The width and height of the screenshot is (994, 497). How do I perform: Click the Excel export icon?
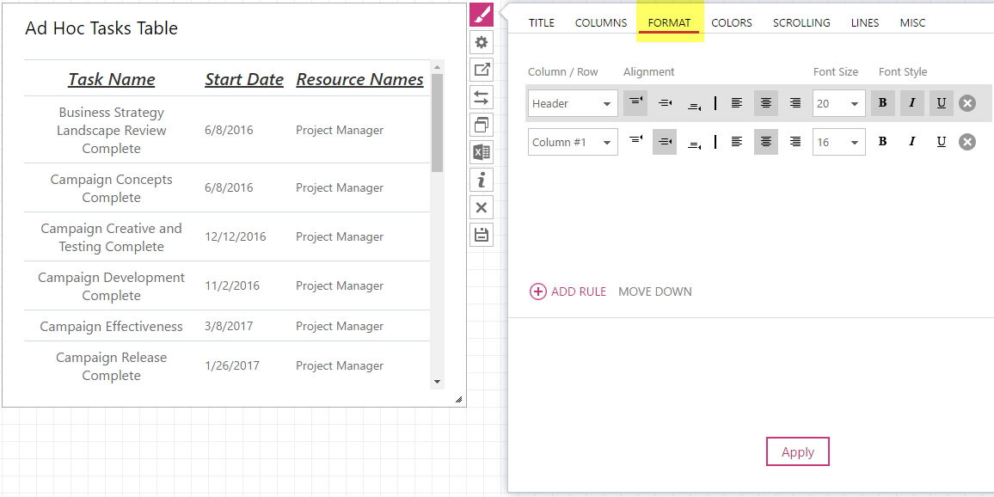pos(482,152)
